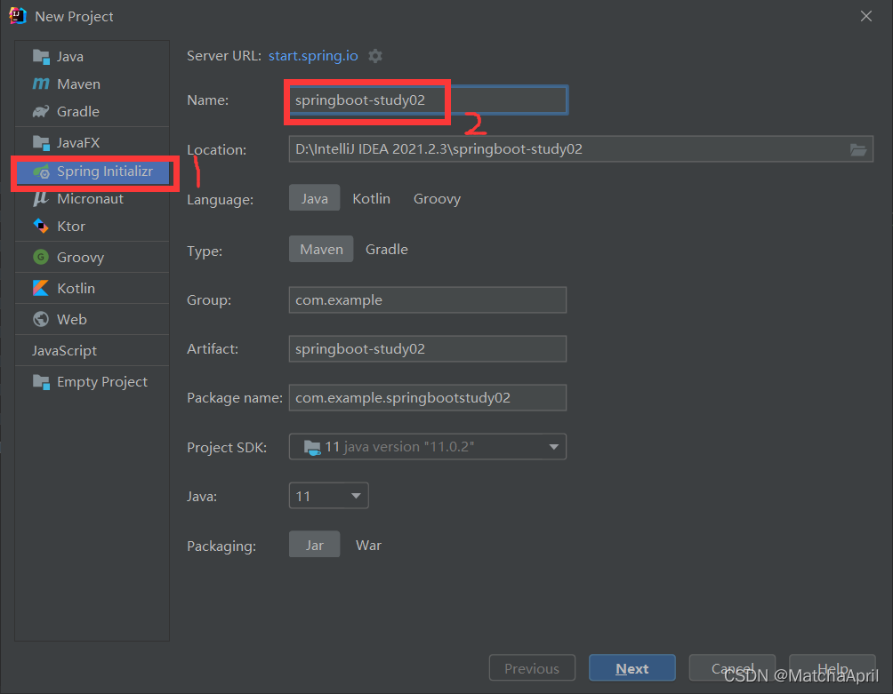Click the Artifact input field
Image resolution: width=893 pixels, height=694 pixels.
click(x=428, y=348)
